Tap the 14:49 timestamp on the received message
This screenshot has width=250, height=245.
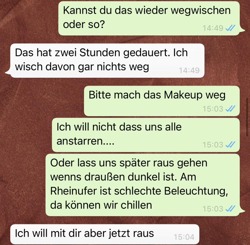tap(189, 70)
